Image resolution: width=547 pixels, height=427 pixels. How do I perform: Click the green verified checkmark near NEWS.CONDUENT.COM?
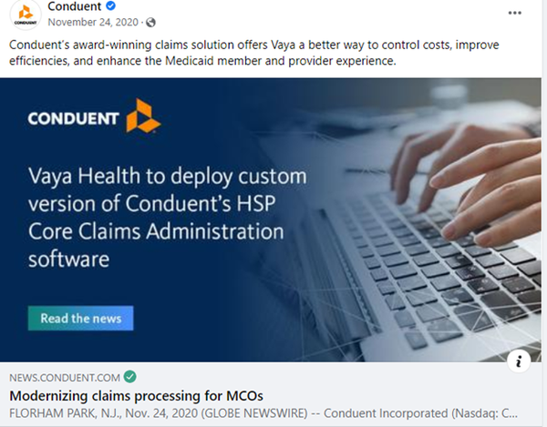pyautogui.click(x=129, y=377)
